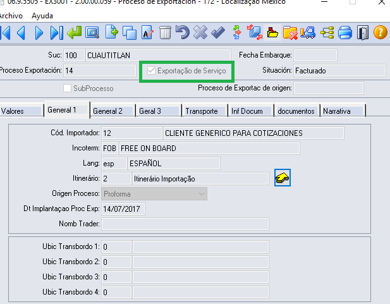Open the Archivo menu

click(x=11, y=16)
